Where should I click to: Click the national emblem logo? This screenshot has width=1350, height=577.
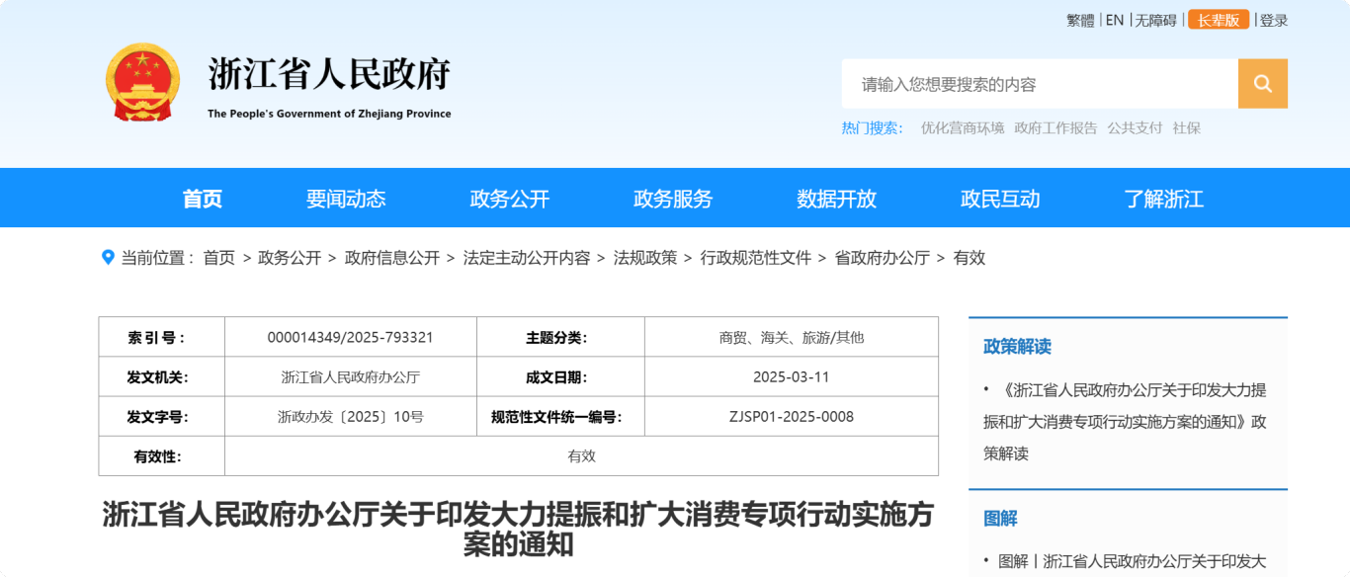click(x=142, y=83)
